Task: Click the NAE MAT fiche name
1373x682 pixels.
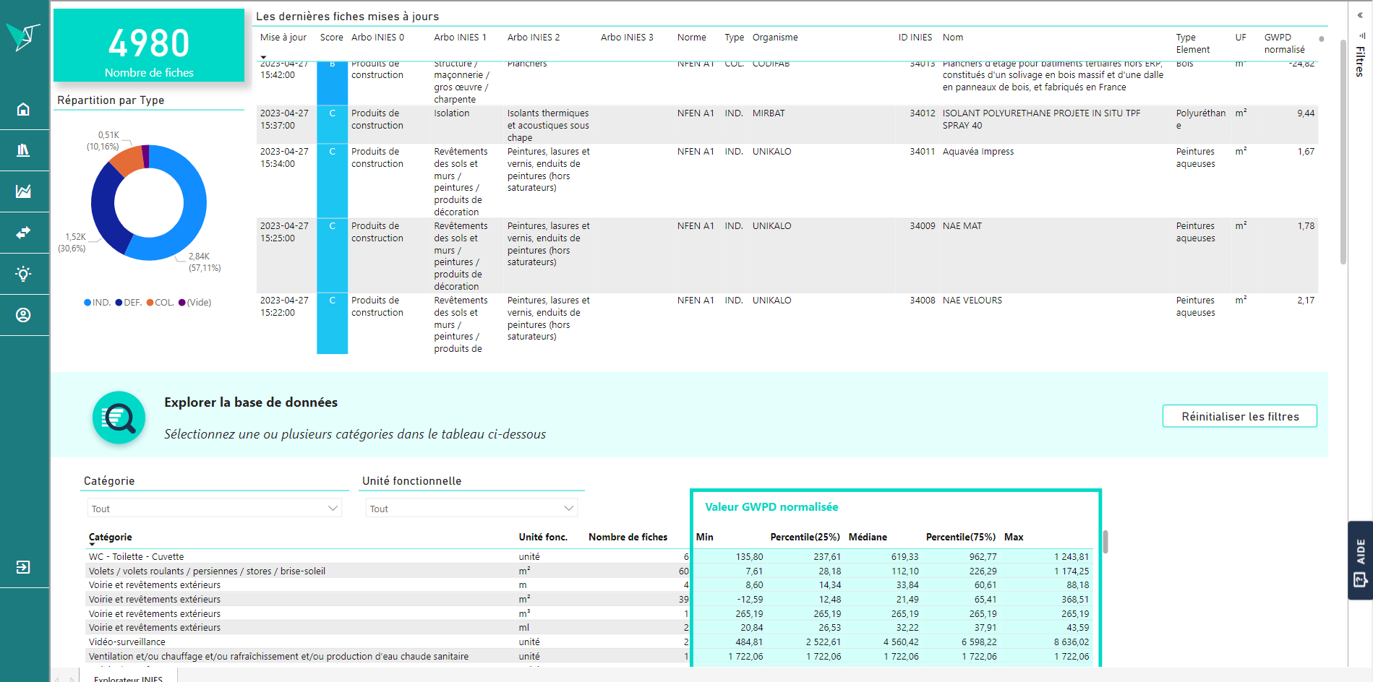Action: 962,226
